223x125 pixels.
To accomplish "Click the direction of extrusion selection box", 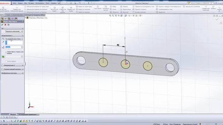I will pyautogui.click(x=14, y=43).
